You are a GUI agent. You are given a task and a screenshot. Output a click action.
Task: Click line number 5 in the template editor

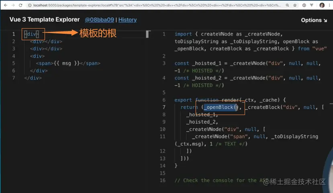pos(14,64)
